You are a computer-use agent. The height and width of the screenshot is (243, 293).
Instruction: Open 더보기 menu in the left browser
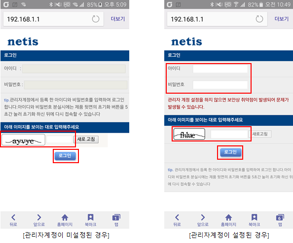click(x=118, y=19)
